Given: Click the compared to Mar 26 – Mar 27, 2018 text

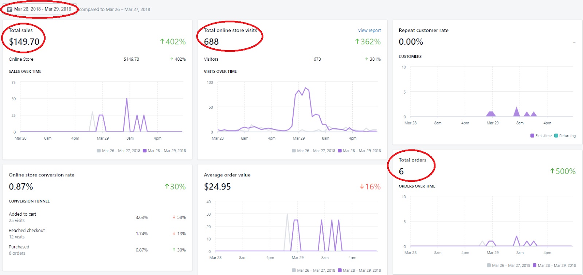Looking at the screenshot, I should [114, 9].
